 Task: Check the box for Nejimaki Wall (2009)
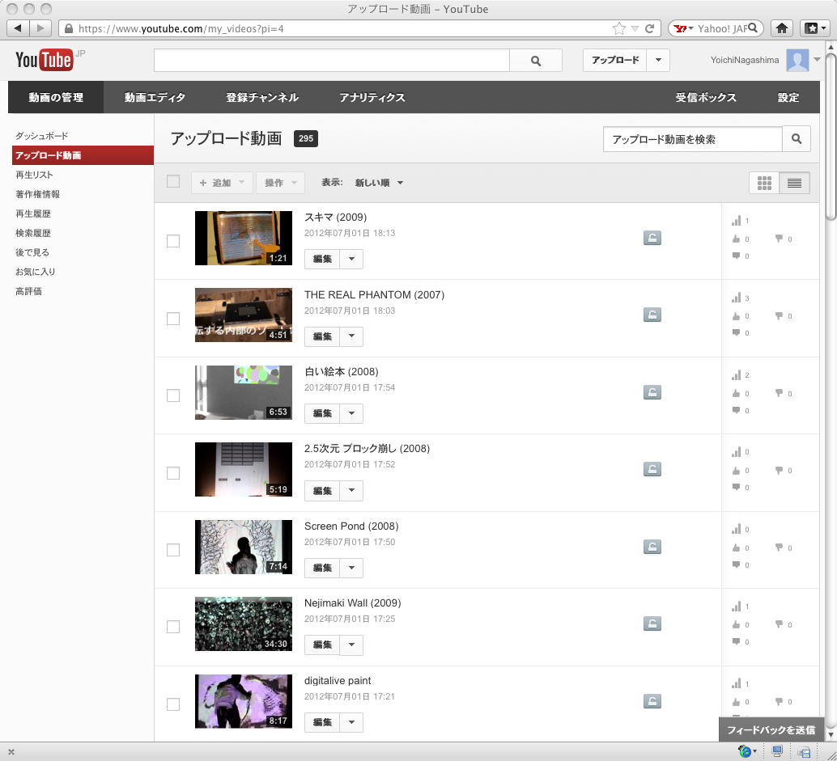pos(173,627)
